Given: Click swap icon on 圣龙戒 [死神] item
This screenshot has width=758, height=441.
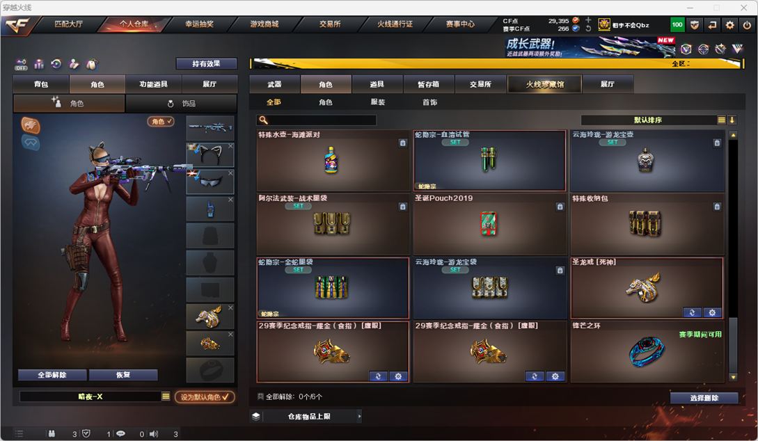Looking at the screenshot, I should pos(692,312).
